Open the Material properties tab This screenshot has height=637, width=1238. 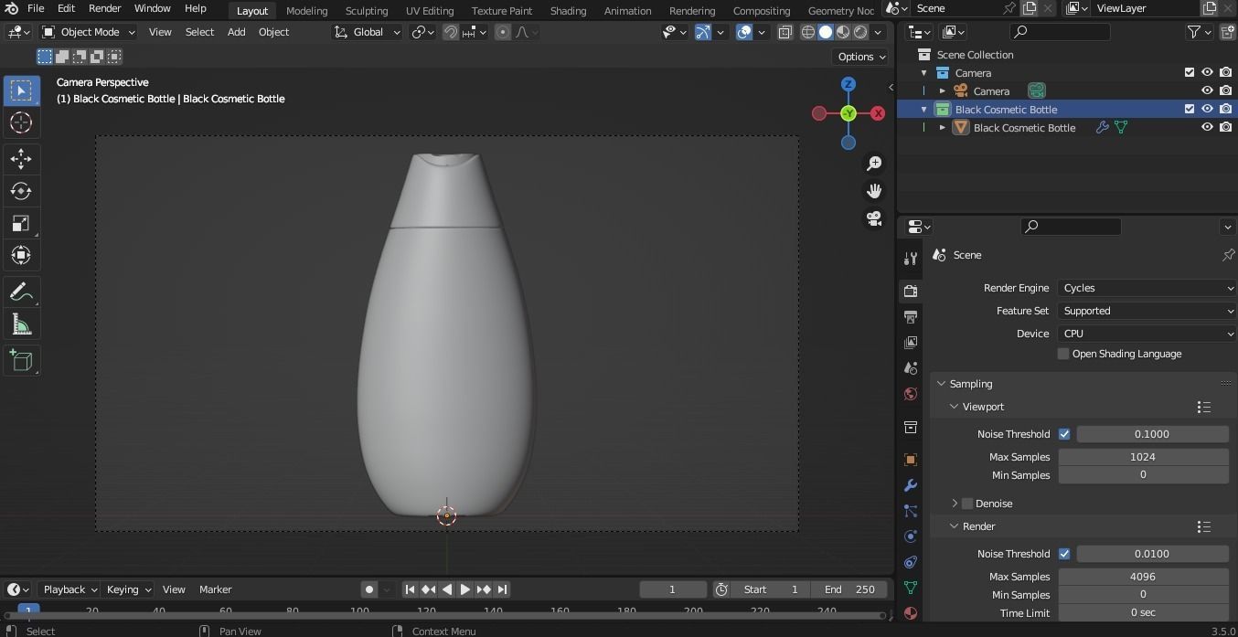pos(910,613)
